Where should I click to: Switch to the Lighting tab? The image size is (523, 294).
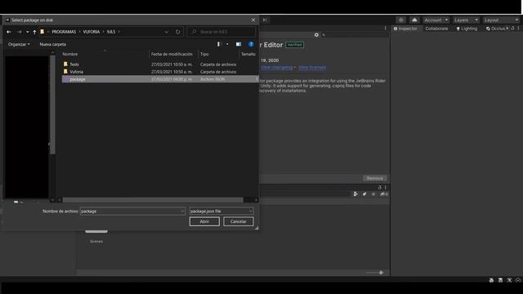click(467, 29)
